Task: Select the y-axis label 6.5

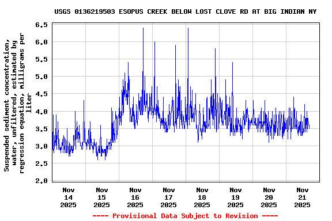Action: click(x=41, y=25)
